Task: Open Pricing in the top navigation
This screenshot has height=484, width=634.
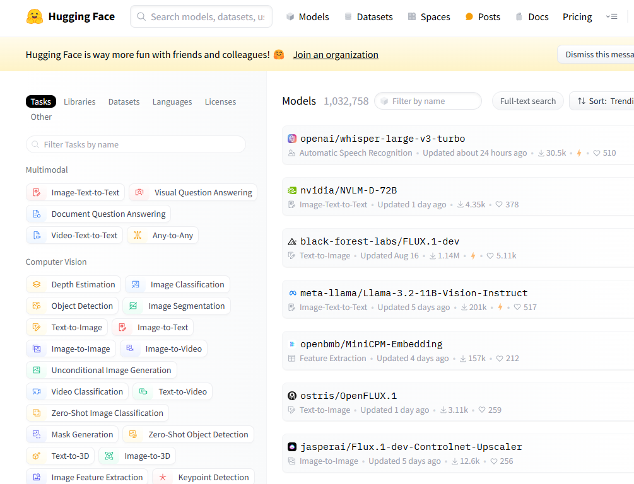Action: (x=577, y=17)
